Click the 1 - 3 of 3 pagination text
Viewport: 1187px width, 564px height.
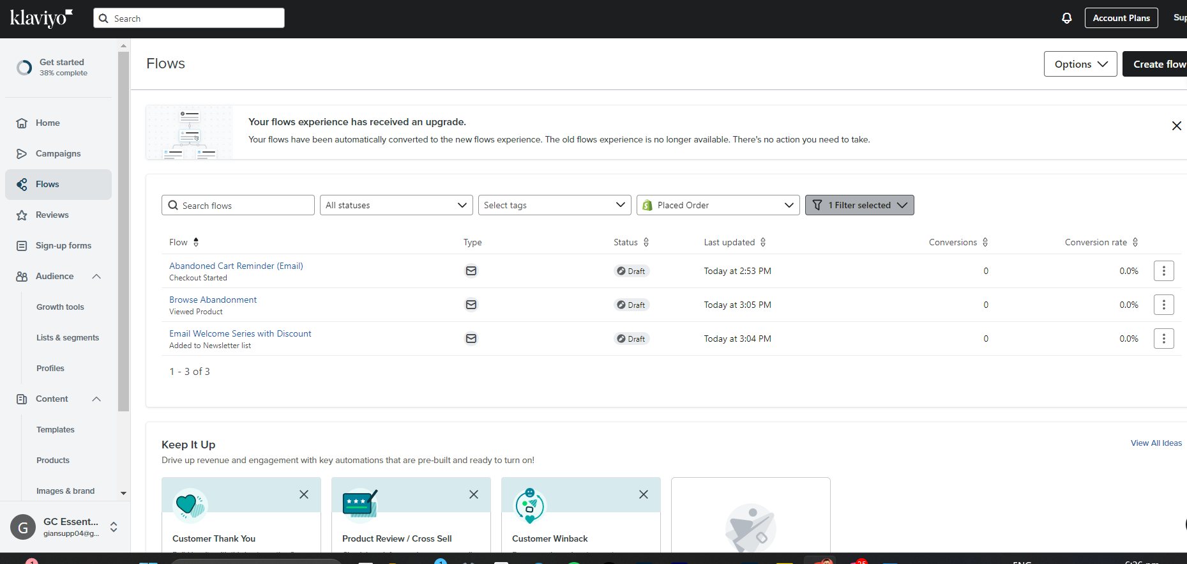(190, 372)
